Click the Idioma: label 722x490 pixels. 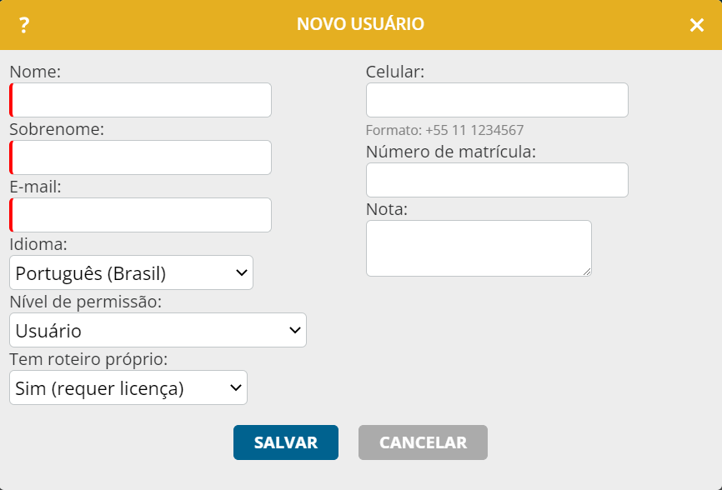click(x=38, y=244)
